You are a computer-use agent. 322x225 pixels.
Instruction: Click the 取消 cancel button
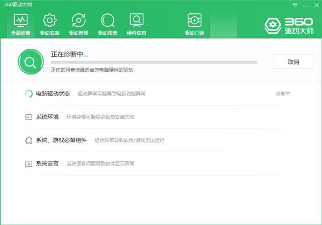pyautogui.click(x=294, y=62)
